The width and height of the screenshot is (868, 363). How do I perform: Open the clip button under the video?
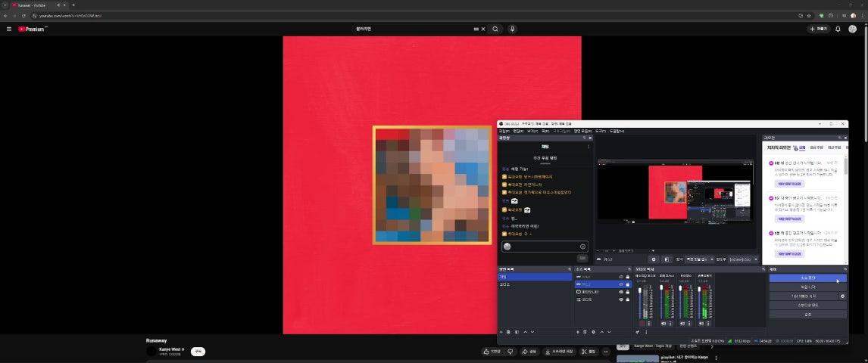click(x=589, y=352)
